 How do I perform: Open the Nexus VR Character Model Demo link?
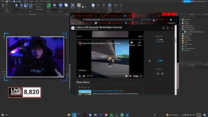click(x=106, y=91)
